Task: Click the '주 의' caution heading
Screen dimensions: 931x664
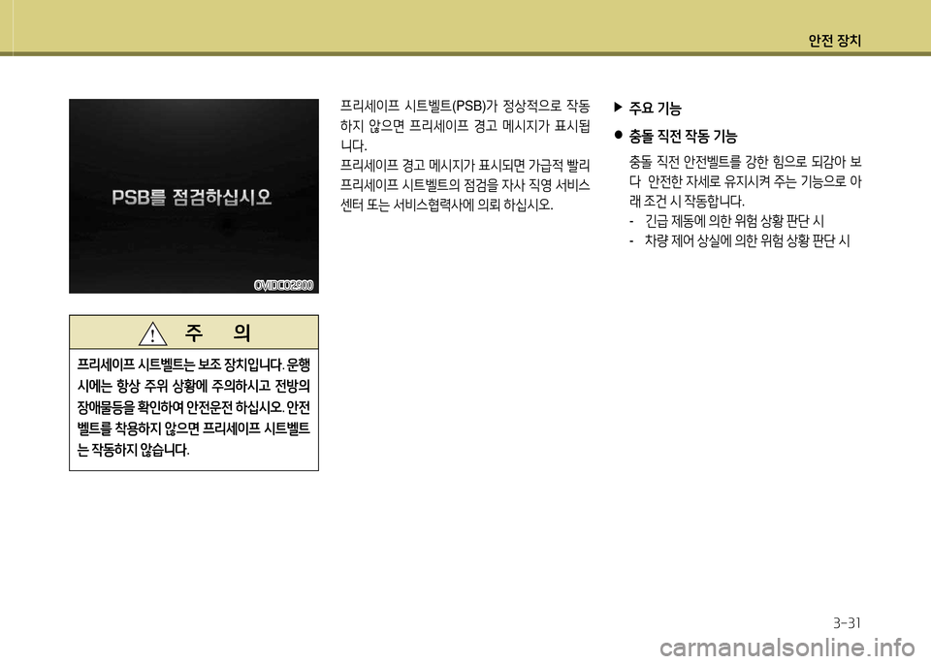Action: tap(217, 332)
